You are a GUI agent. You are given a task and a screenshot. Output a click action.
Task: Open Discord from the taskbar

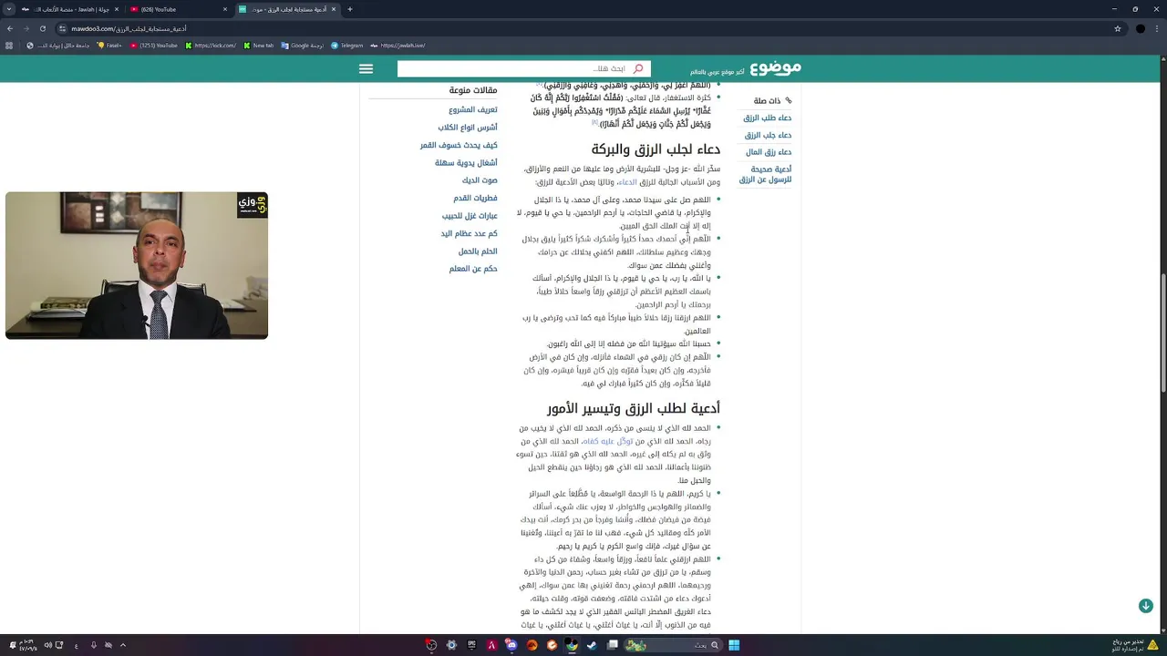tap(511, 645)
